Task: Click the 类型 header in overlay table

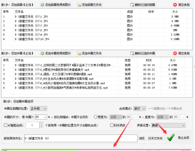Action: [x=128, y=60]
